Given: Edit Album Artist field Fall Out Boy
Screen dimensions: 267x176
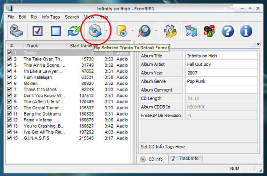Looking at the screenshot, I should 221,64.
